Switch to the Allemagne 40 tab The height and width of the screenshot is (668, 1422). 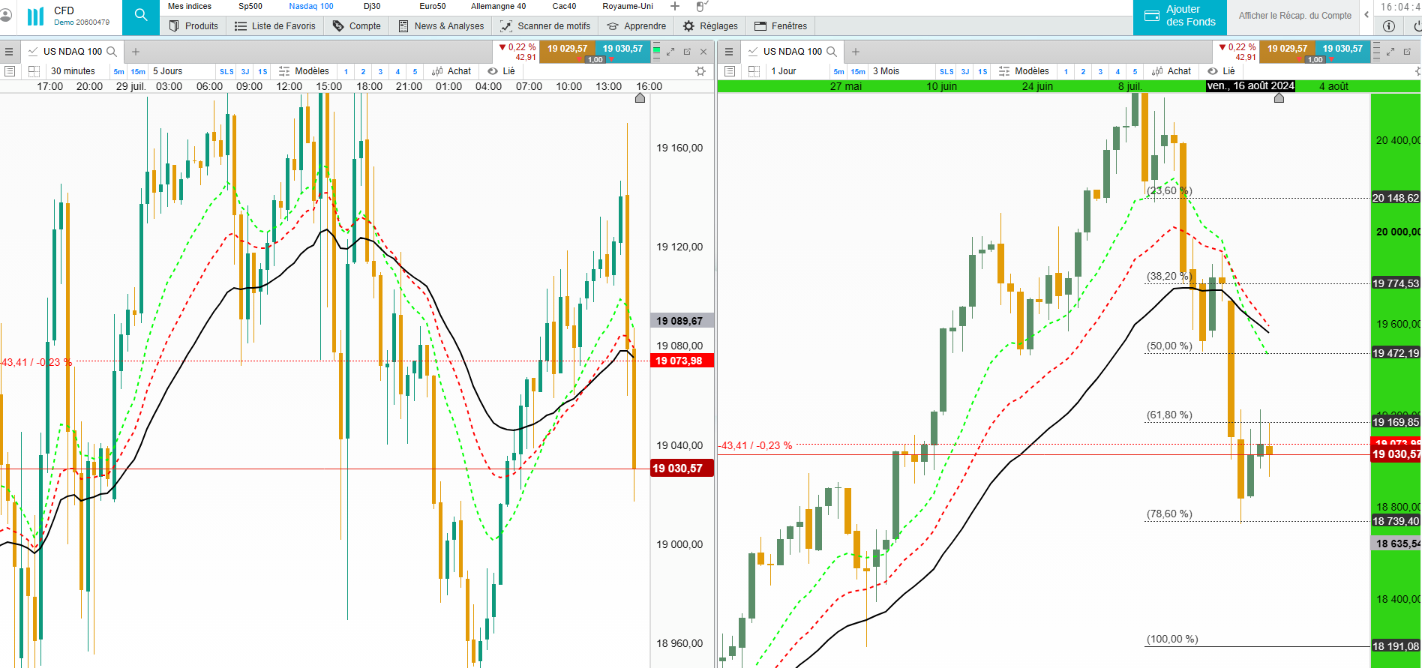click(x=499, y=6)
